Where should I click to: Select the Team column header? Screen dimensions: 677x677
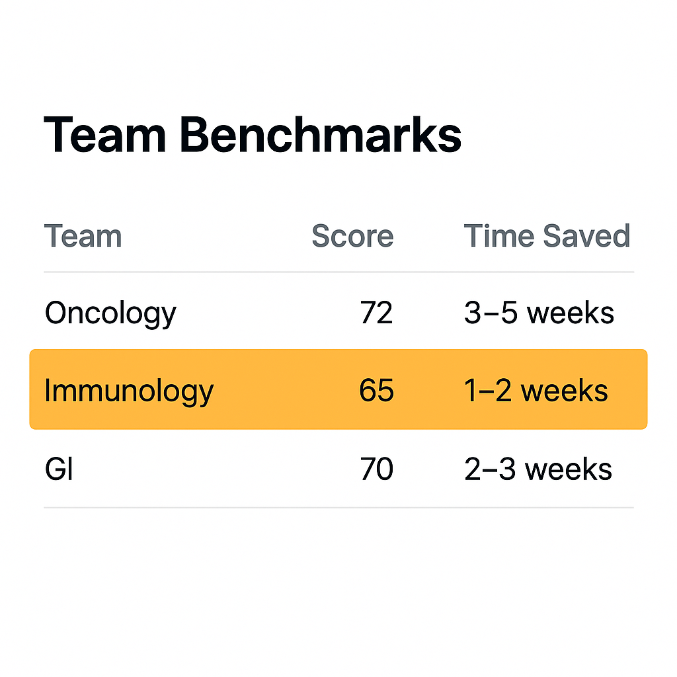click(83, 236)
